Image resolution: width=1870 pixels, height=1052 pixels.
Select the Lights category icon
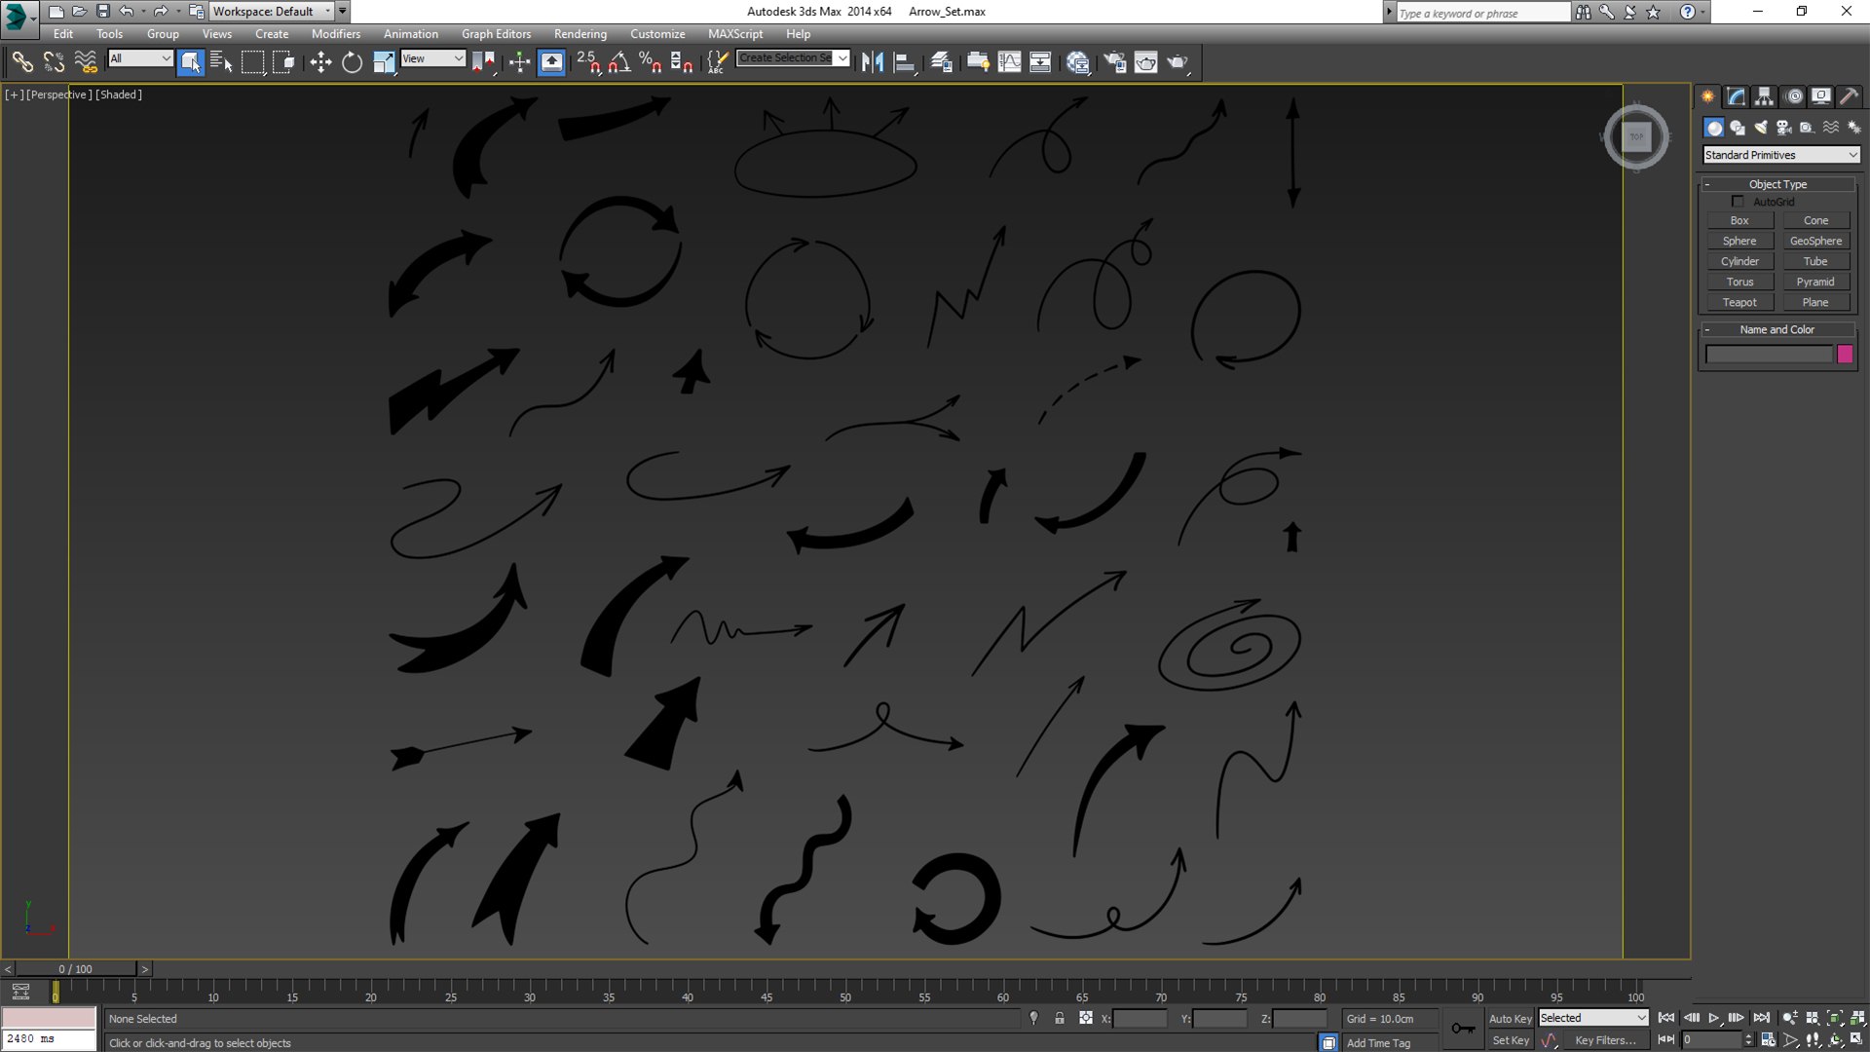1761,128
